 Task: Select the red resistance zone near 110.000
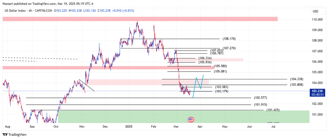tap(140, 19)
